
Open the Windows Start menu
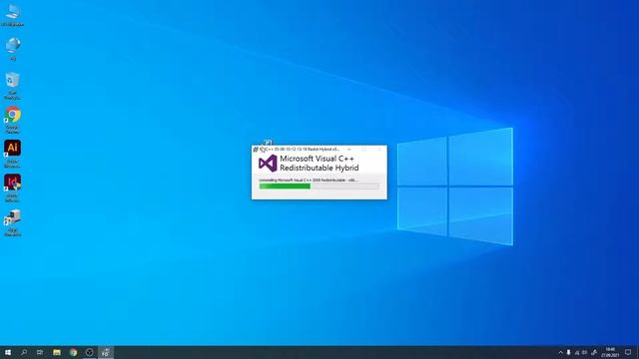pyautogui.click(x=8, y=352)
